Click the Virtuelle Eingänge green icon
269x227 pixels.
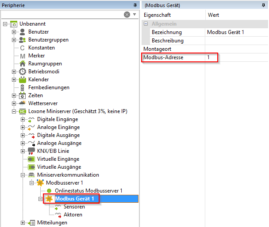(31, 159)
